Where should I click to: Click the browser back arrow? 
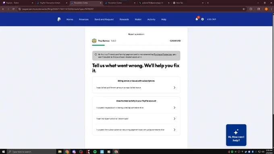(3, 9)
